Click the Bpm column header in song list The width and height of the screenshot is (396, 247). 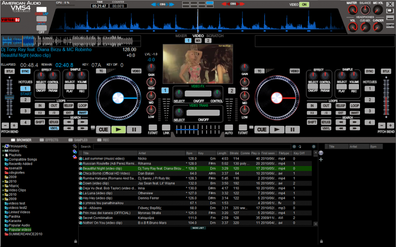click(191, 153)
